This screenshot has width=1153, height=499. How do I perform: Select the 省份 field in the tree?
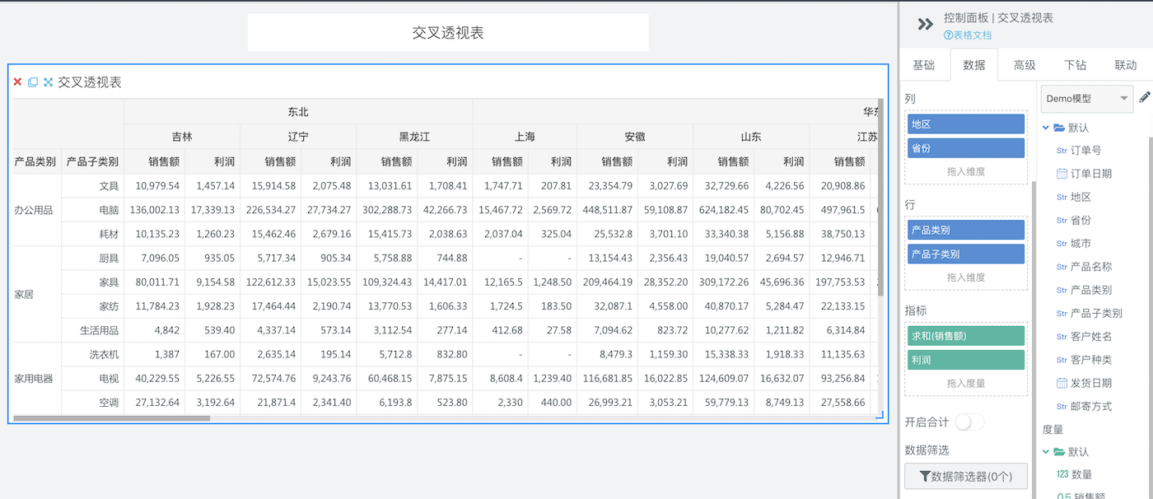(1081, 220)
